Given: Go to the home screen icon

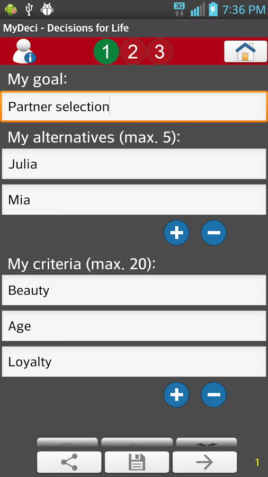Looking at the screenshot, I should (246, 51).
